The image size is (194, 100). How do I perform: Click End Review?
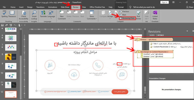point(138,15)
